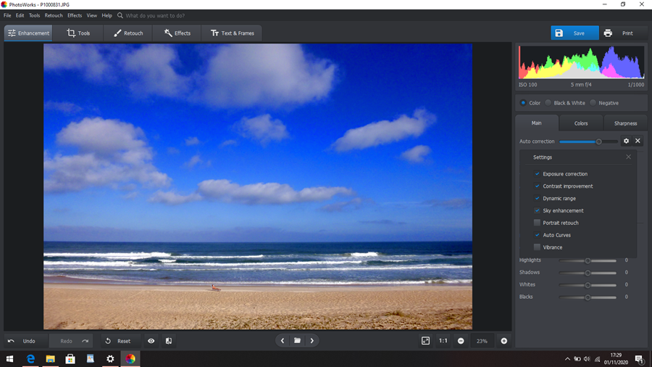
Task: Toggle the Auto Curves checkbox
Action: tap(538, 235)
